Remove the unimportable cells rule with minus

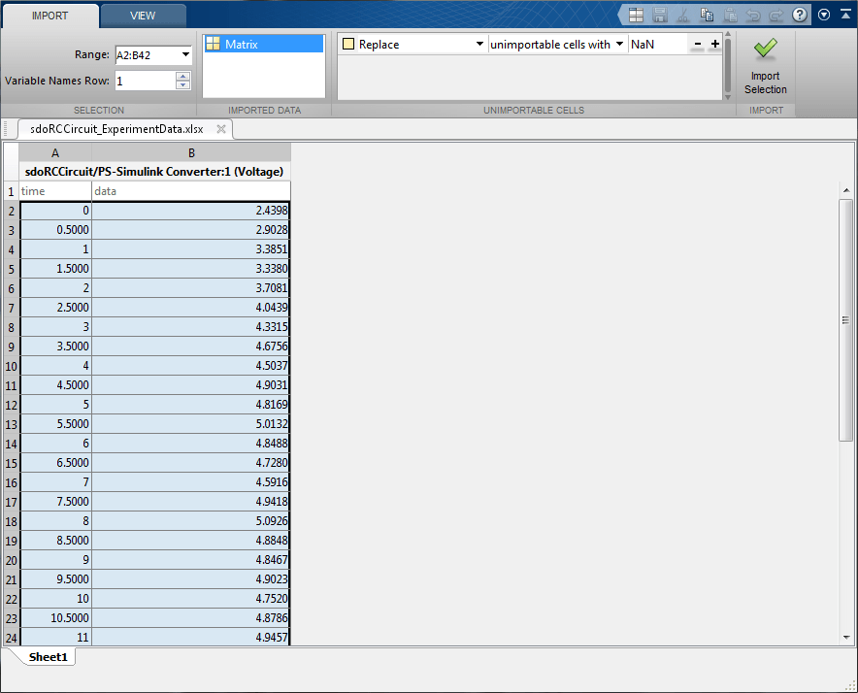[697, 44]
